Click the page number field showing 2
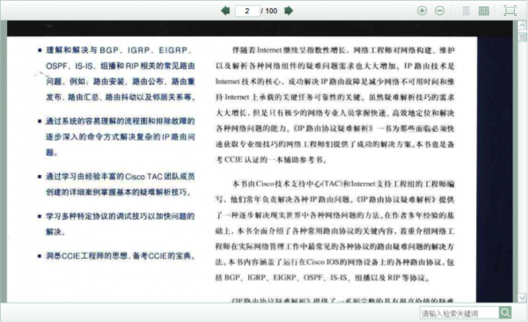528x322 pixels. 247,11
